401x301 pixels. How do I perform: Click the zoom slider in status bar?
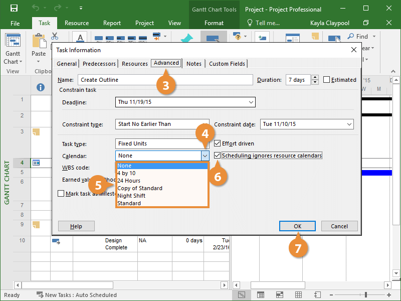pos(365,295)
